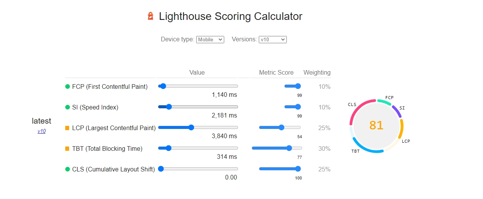Click the green CLS status dot

68,169
